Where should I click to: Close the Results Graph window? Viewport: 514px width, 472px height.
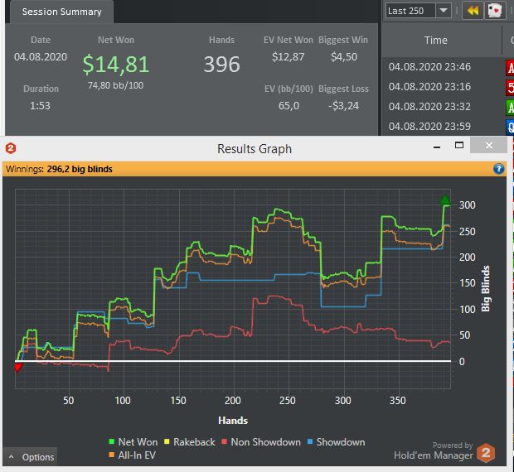(x=488, y=145)
